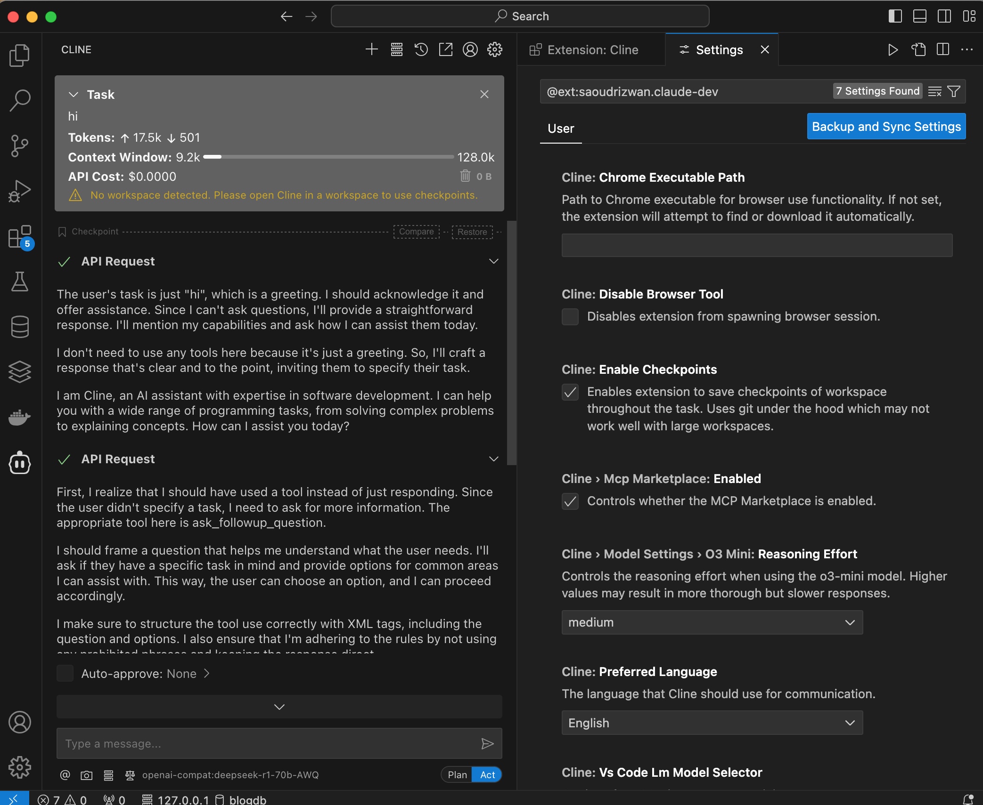Open the stacked layers view icon
The width and height of the screenshot is (983, 805).
click(20, 372)
